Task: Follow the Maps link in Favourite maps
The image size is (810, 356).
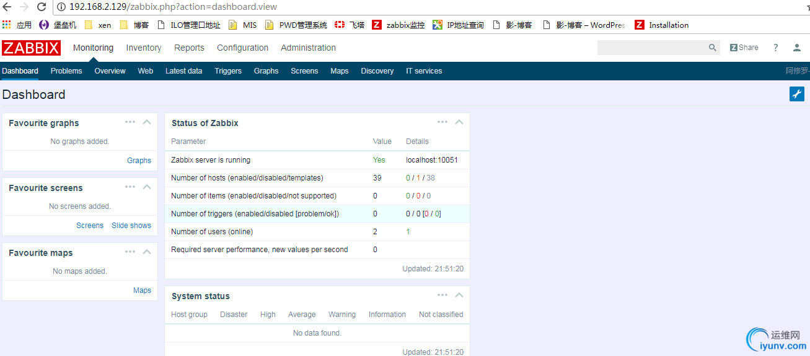Action: [x=142, y=290]
